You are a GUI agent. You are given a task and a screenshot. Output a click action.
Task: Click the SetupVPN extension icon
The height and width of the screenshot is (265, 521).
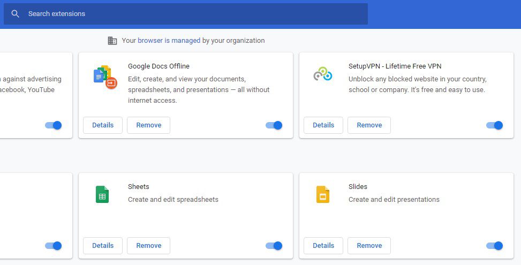tap(323, 74)
